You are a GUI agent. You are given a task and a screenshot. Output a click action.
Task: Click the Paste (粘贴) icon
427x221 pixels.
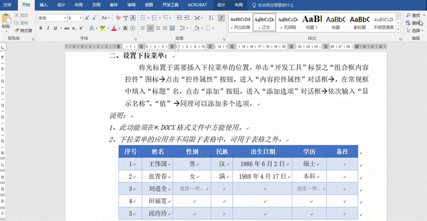point(6,19)
